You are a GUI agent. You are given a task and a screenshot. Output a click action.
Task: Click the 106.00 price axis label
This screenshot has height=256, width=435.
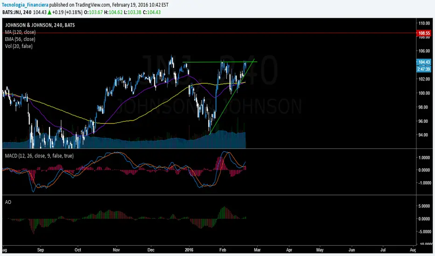pos(424,51)
